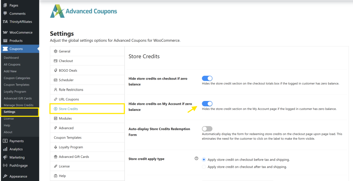Screen dimensions: 353x181
Task: Open the Advanced Gift Cards settings tab
Action: (x=74, y=157)
